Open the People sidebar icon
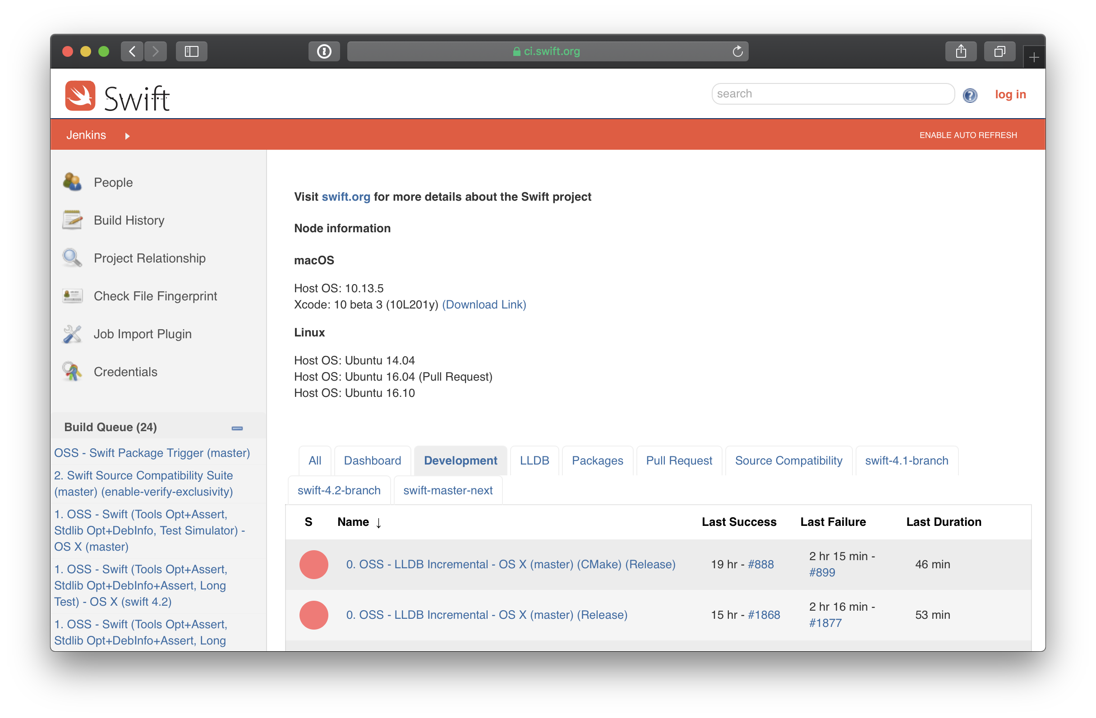The width and height of the screenshot is (1096, 718). [x=72, y=182]
